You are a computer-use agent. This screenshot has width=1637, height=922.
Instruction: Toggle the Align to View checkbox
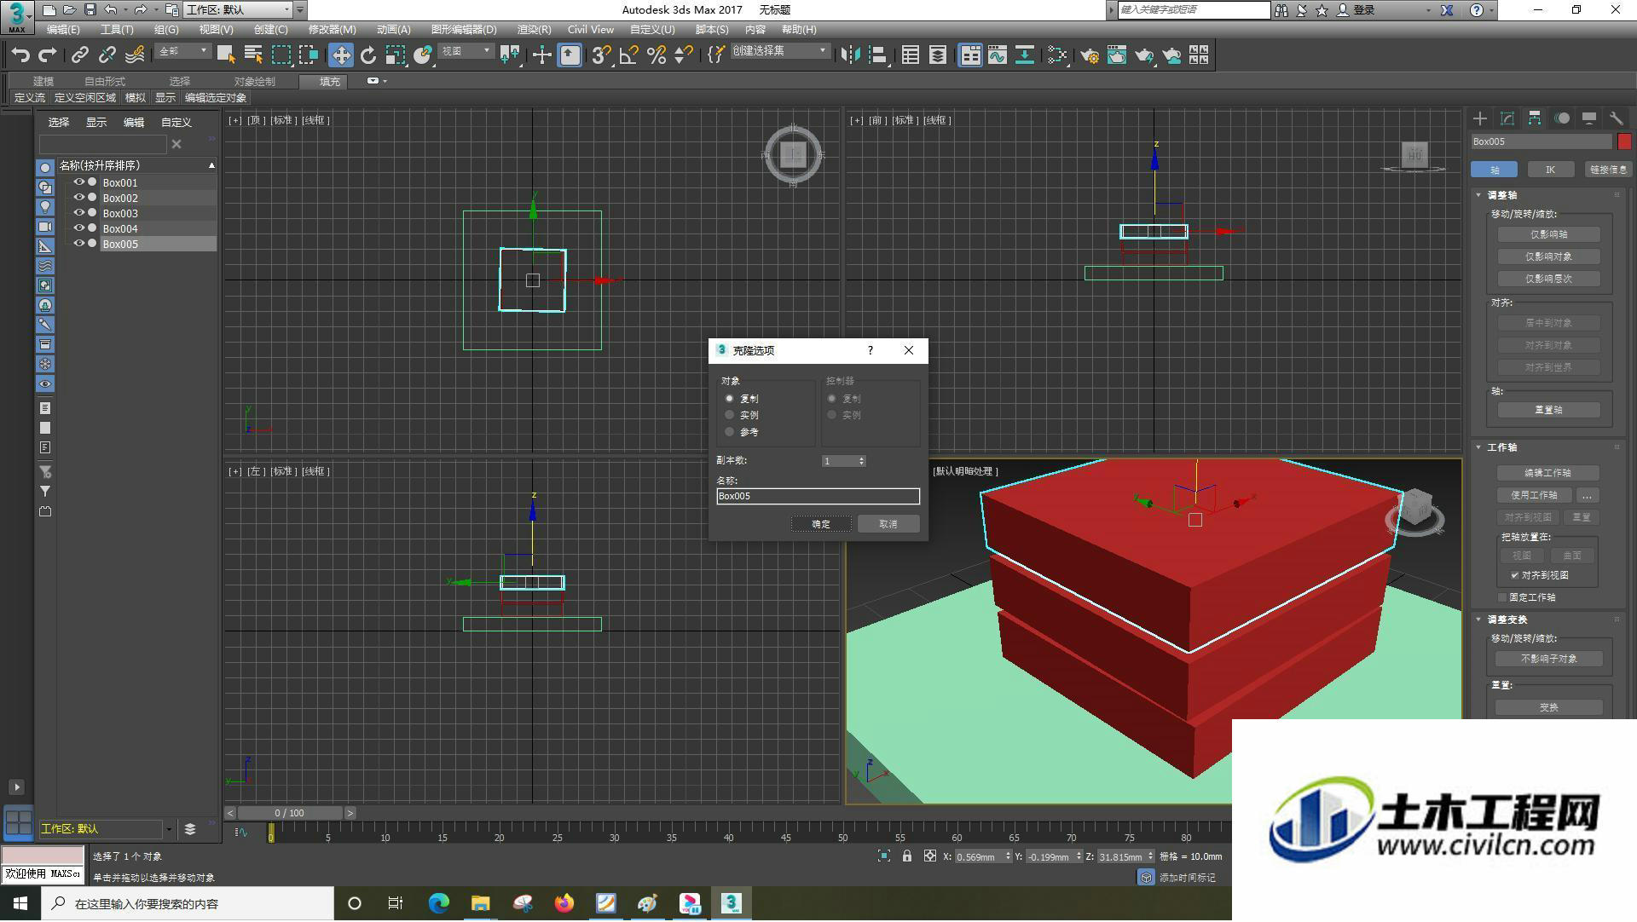pyautogui.click(x=1515, y=576)
